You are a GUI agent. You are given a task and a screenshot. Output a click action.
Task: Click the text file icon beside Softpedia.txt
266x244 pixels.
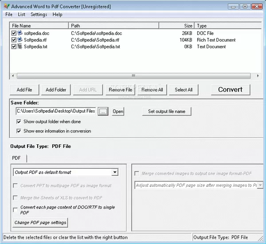tap(20, 46)
